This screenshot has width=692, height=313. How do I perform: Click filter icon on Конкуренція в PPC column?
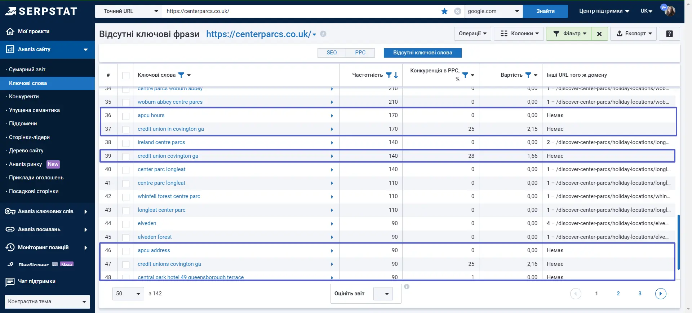pyautogui.click(x=465, y=75)
